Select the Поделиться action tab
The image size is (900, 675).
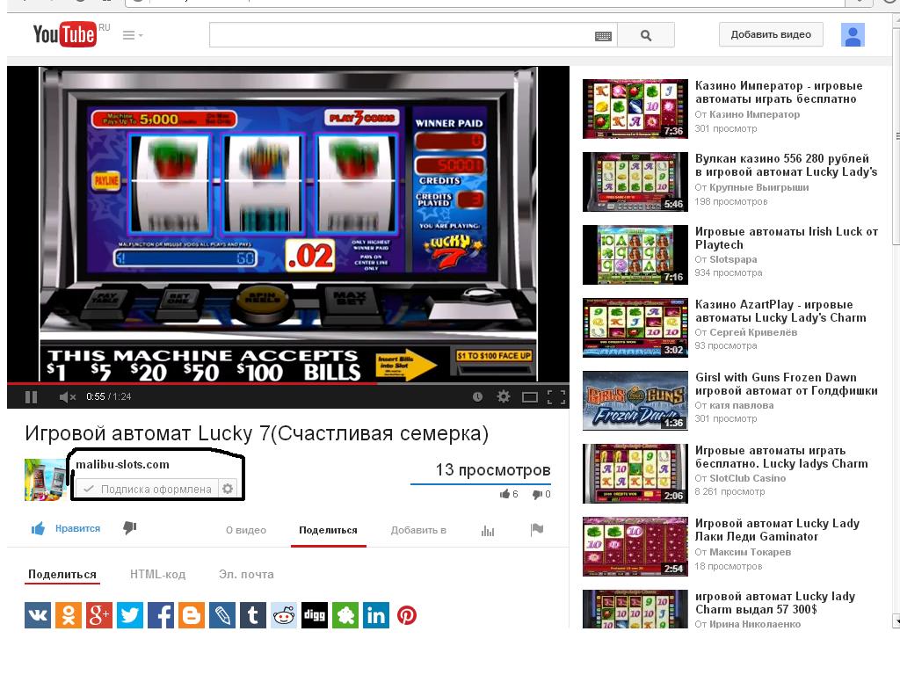coord(328,530)
